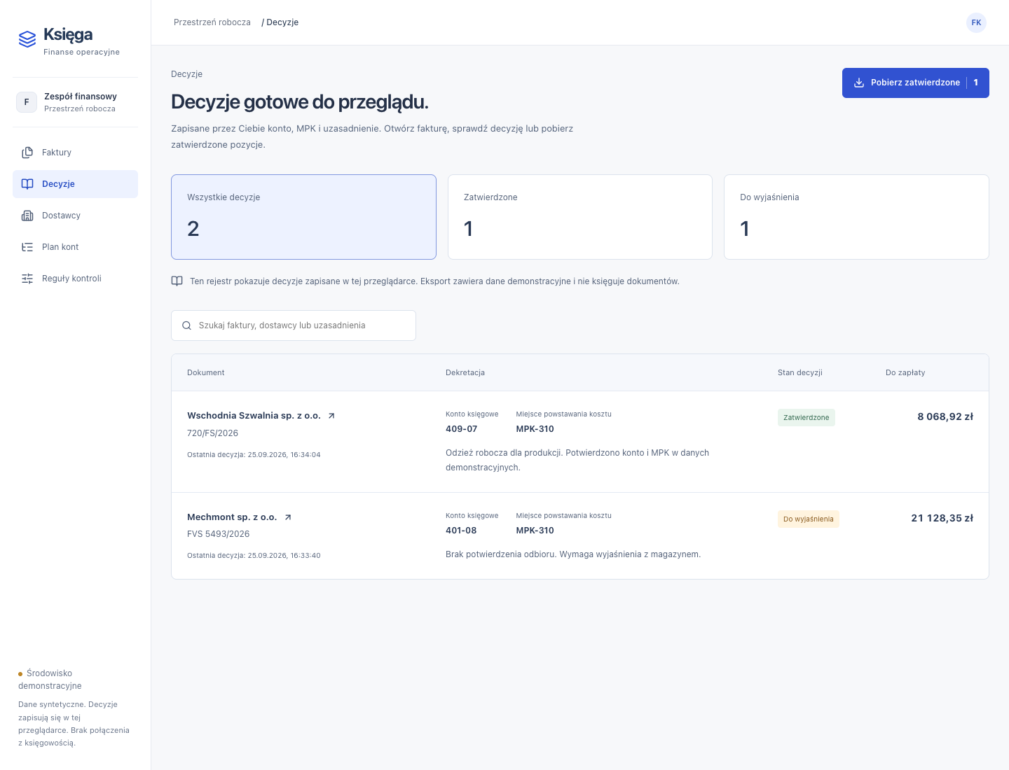Screen dimensions: 1009x770
Task: Filter by the Zatwierdzone card
Action: [580, 217]
